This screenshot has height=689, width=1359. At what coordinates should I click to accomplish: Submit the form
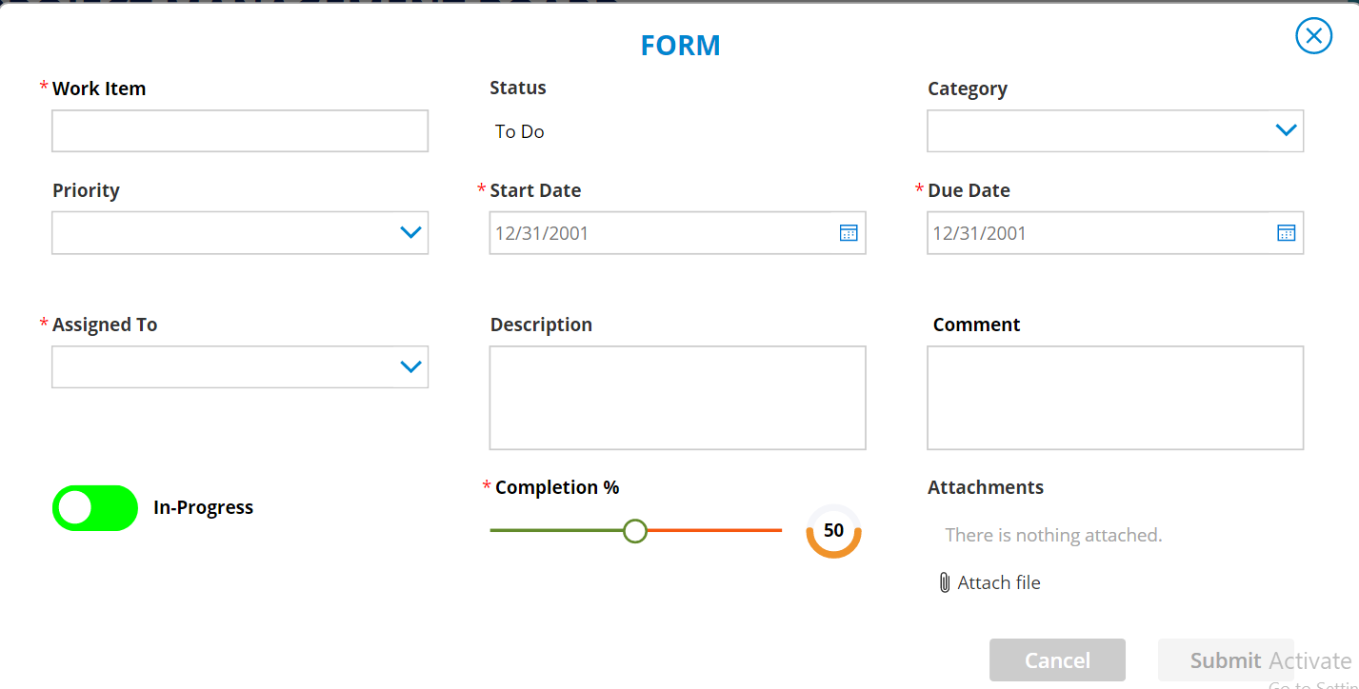[x=1226, y=659]
